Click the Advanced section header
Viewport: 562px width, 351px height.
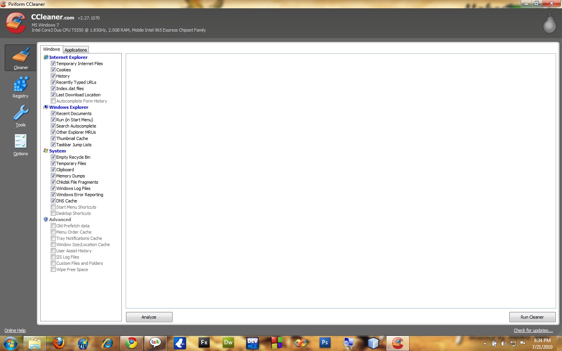click(x=60, y=220)
